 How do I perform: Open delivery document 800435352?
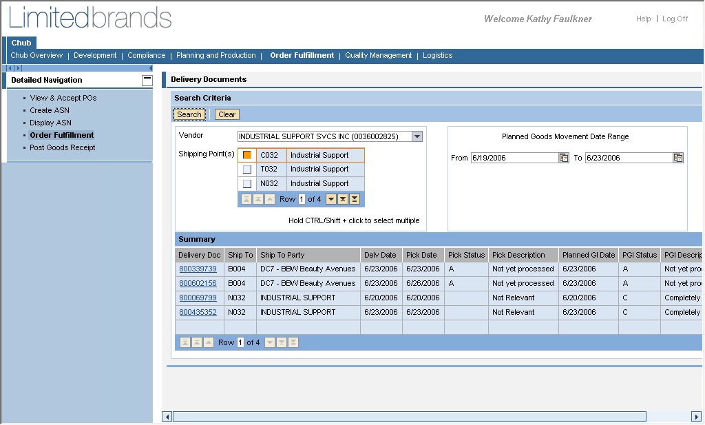[198, 312]
